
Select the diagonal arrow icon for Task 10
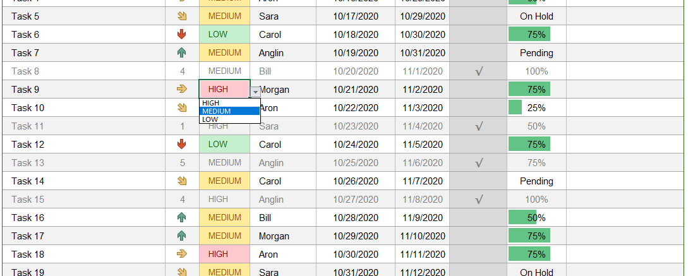[x=182, y=108]
